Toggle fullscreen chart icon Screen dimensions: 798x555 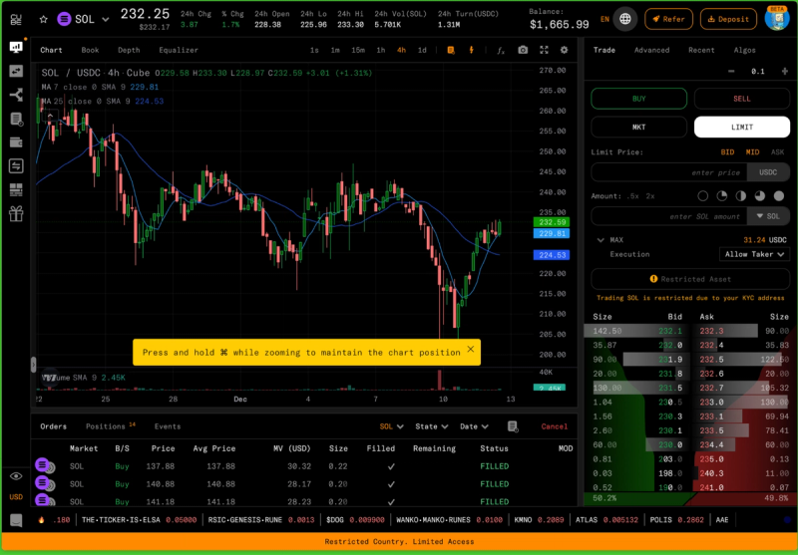[544, 50]
